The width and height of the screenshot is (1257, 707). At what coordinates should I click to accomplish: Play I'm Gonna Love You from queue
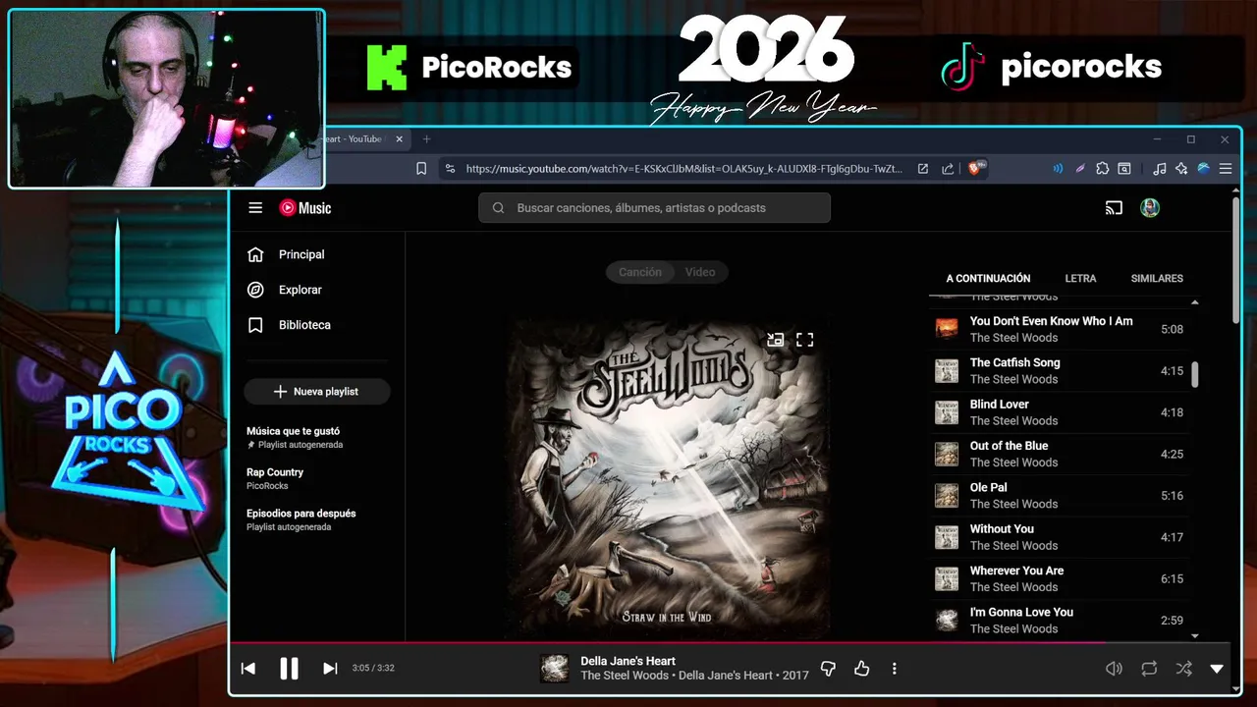click(x=1059, y=621)
